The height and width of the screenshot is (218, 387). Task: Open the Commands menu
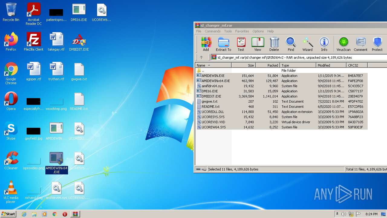click(x=213, y=31)
